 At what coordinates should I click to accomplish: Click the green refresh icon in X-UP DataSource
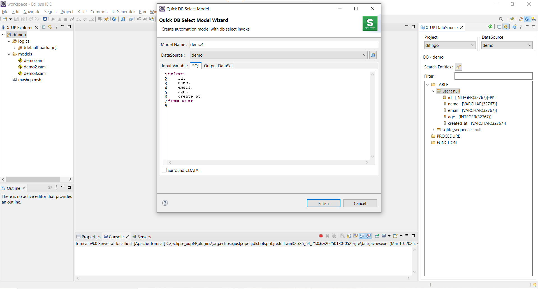(x=490, y=27)
